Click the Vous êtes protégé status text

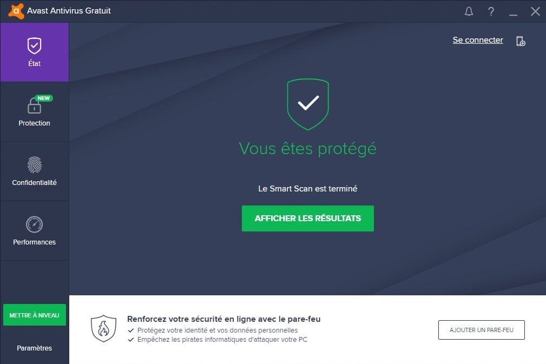pyautogui.click(x=308, y=149)
